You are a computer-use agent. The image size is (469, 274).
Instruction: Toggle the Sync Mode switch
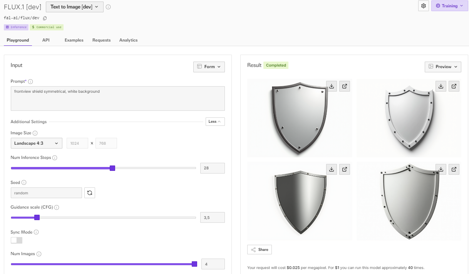click(x=17, y=240)
